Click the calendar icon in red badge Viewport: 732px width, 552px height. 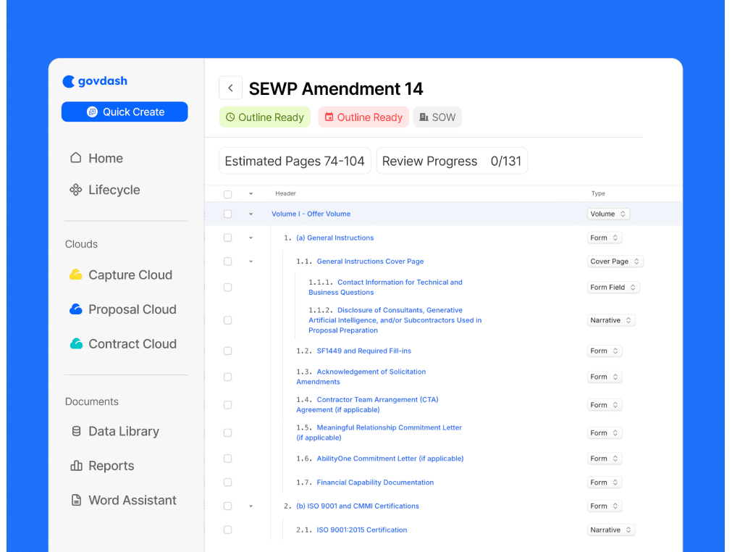tap(329, 117)
